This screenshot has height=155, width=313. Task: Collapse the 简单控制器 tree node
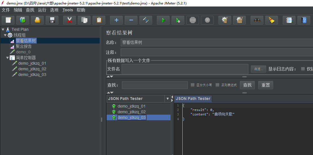click(x=8, y=58)
